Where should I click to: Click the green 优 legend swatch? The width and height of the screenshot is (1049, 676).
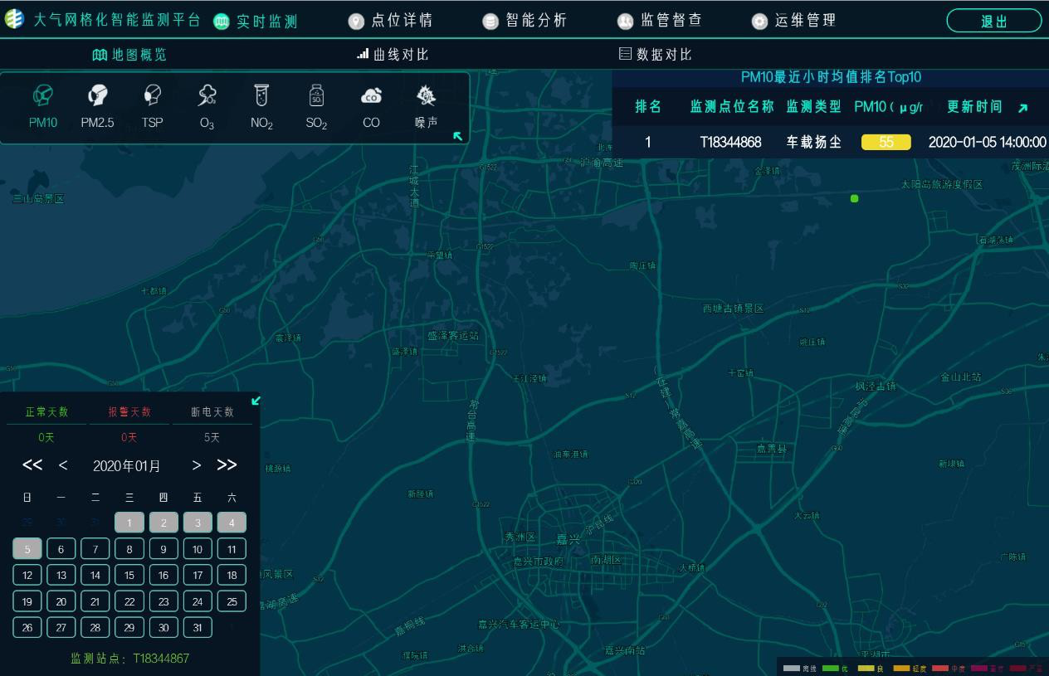tap(832, 667)
